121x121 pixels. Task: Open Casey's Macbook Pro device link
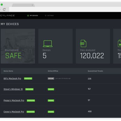pyautogui.click(x=14, y=112)
